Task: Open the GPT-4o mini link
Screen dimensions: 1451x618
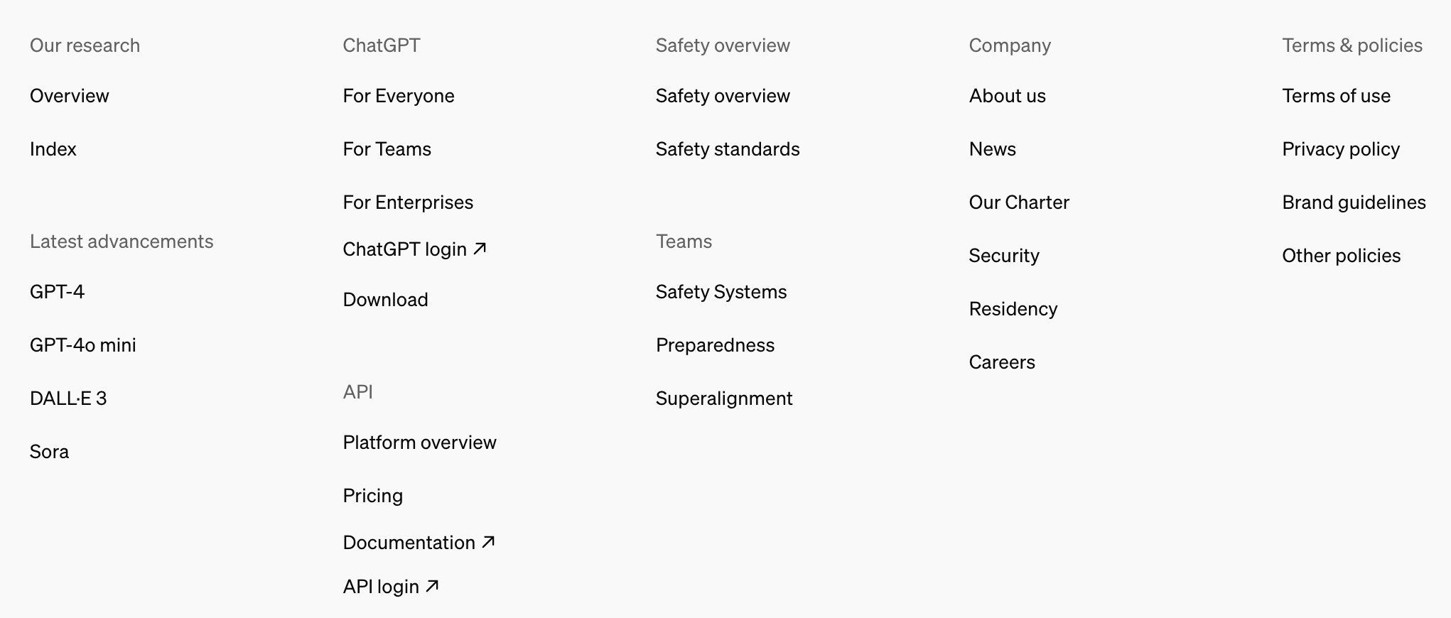Action: [x=82, y=345]
